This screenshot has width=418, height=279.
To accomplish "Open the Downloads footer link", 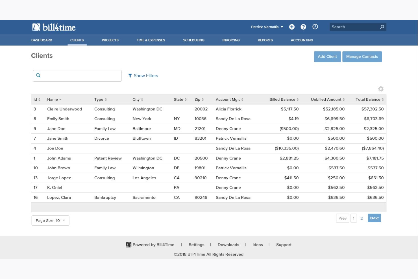I will click(x=228, y=245).
